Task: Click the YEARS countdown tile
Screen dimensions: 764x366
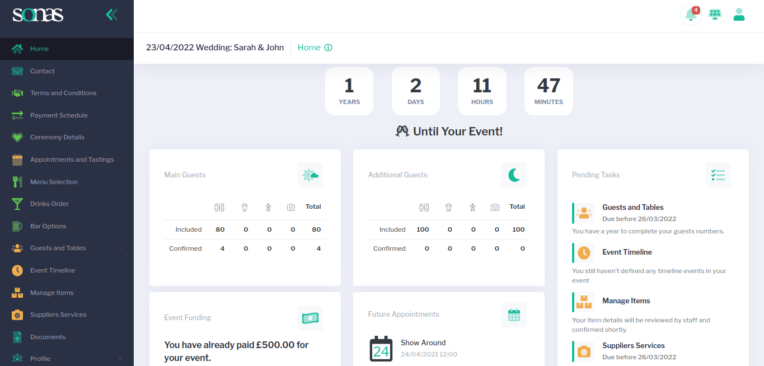Action: pos(349,91)
